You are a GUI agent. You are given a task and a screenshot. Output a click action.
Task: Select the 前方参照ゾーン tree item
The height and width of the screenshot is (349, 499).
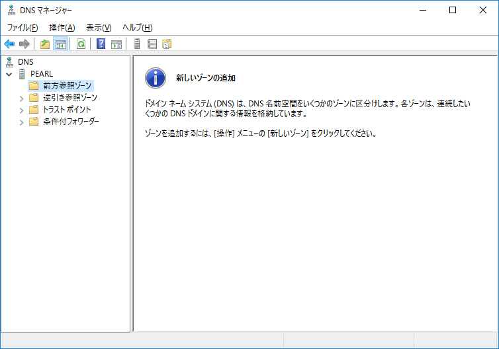68,86
